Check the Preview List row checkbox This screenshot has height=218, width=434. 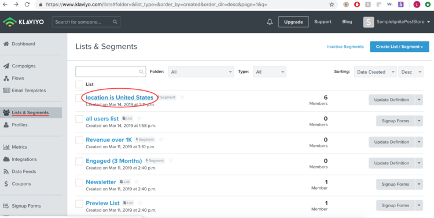pyautogui.click(x=79, y=204)
